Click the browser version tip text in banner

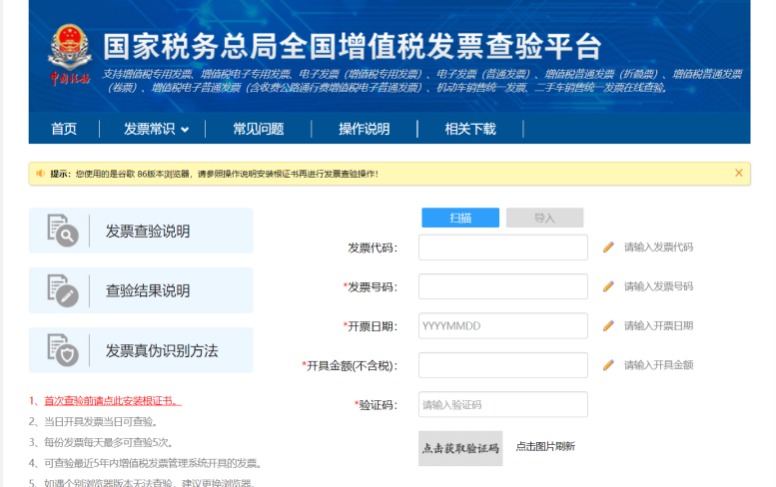(x=215, y=174)
